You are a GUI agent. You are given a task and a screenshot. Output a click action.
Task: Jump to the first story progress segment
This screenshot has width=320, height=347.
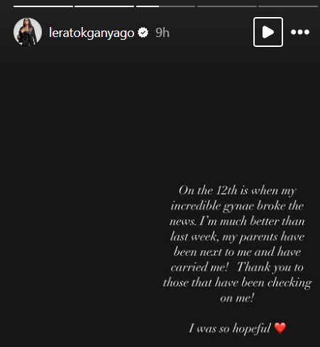pos(43,6)
